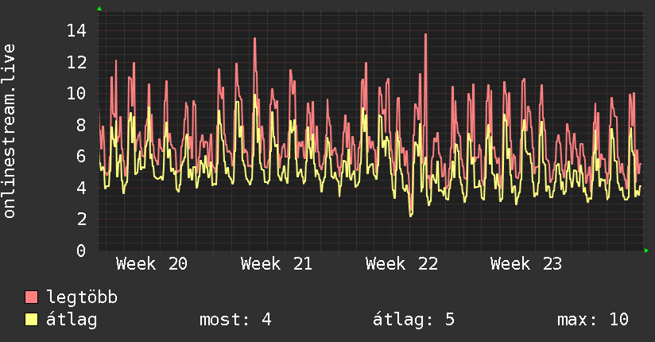Image resolution: width=655 pixels, height=342 pixels.
Task: Click the 'átlag: 5' average statistic
Action: pyautogui.click(x=413, y=320)
